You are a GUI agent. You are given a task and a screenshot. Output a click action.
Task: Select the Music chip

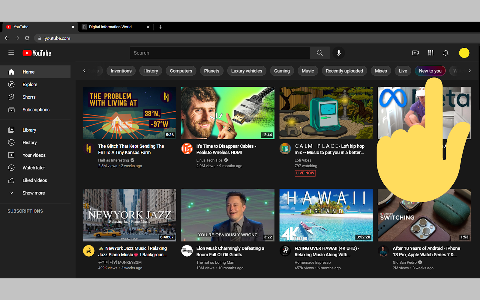click(308, 71)
